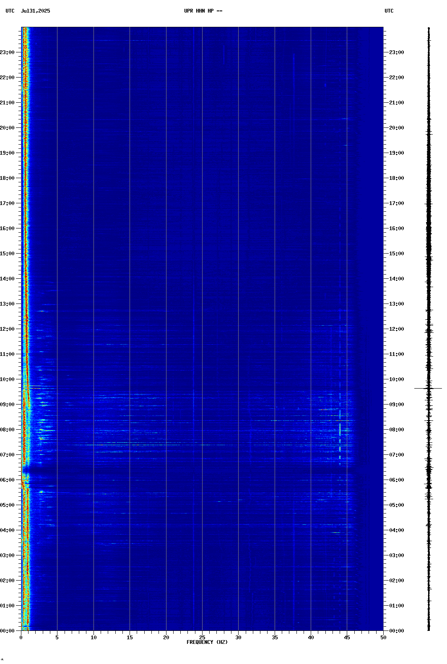Click the bright 44 Hz streak near 08:00
Screen dimensions: 447x664
pos(340,430)
